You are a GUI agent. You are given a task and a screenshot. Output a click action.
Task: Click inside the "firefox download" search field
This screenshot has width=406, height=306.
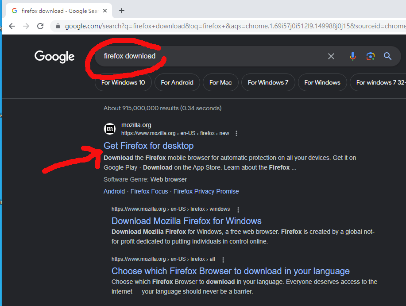click(x=213, y=56)
